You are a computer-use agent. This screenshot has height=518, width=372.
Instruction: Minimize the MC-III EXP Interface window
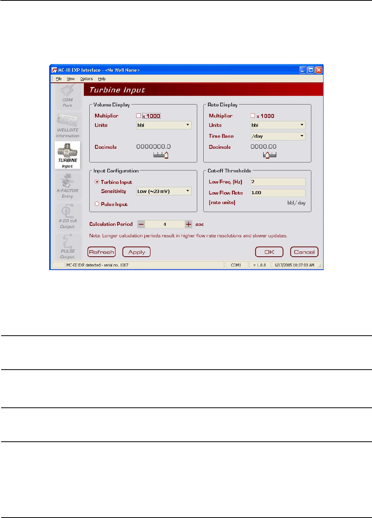point(303,70)
